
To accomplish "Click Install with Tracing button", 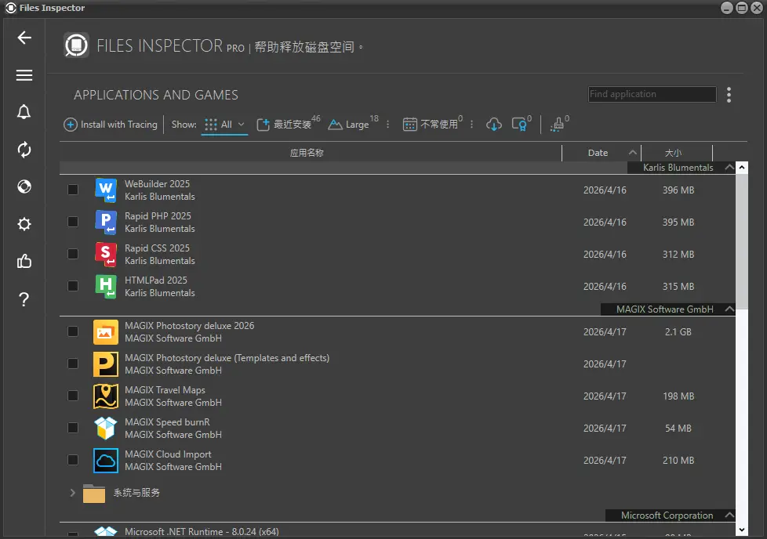I will pos(111,125).
